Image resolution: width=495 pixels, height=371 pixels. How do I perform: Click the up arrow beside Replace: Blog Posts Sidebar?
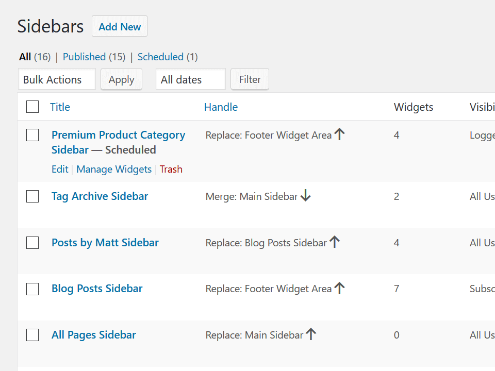335,242
